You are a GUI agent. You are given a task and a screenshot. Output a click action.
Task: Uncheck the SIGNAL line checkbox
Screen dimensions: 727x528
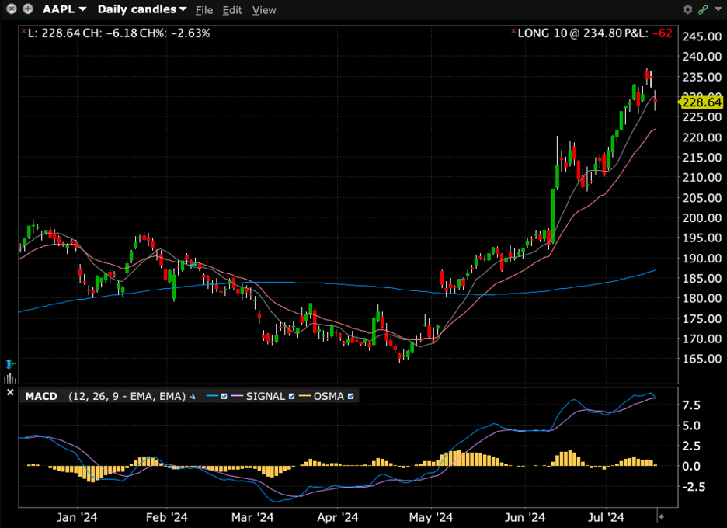click(x=291, y=396)
